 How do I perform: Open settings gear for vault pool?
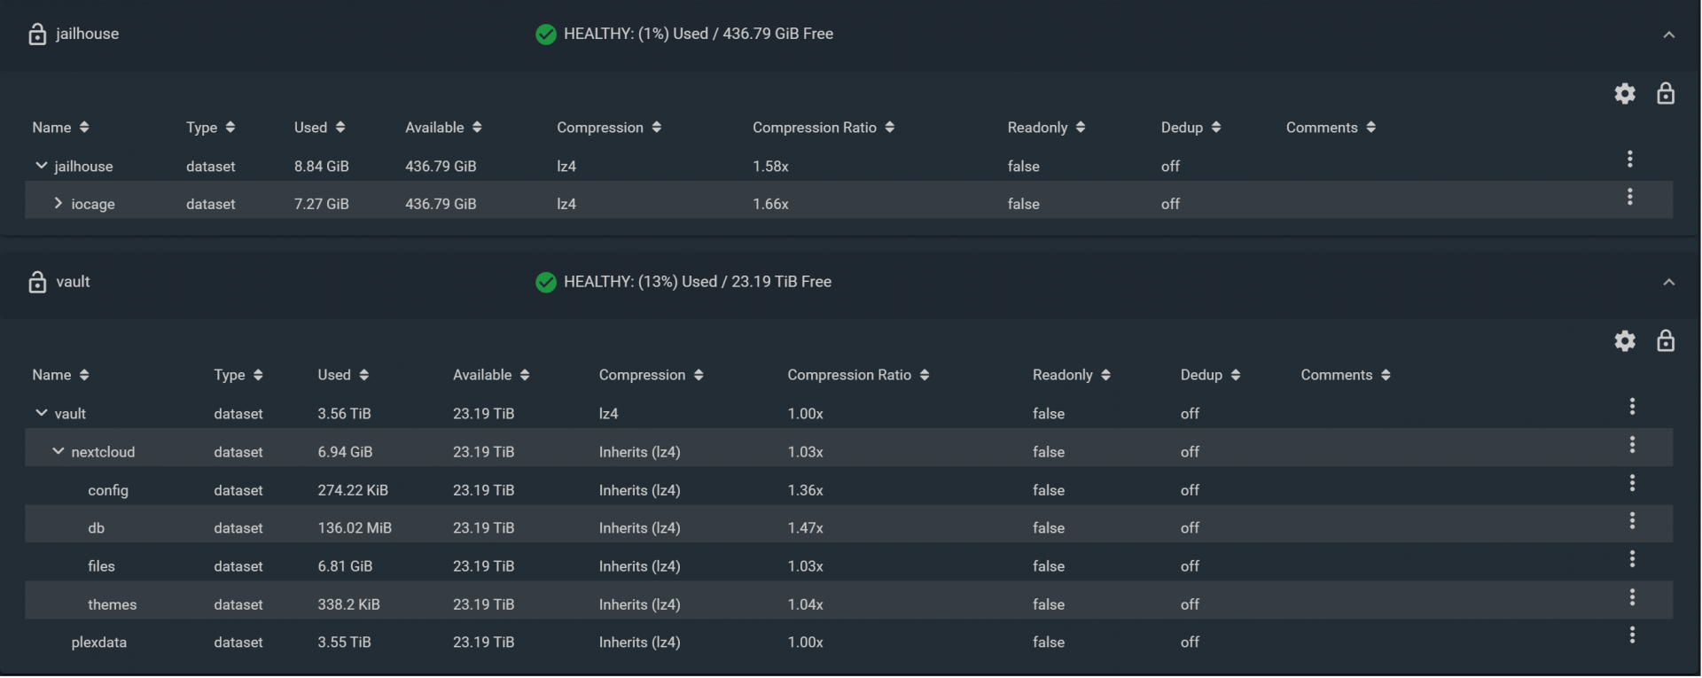pyautogui.click(x=1624, y=341)
